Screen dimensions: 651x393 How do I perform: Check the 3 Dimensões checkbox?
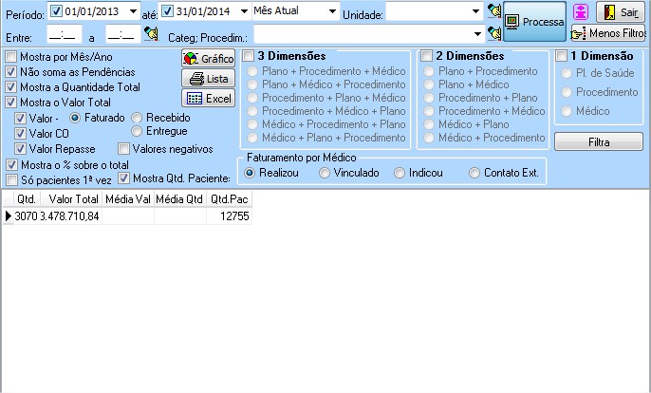249,56
